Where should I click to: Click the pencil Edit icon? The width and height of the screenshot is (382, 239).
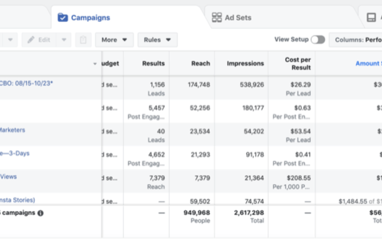coord(32,40)
